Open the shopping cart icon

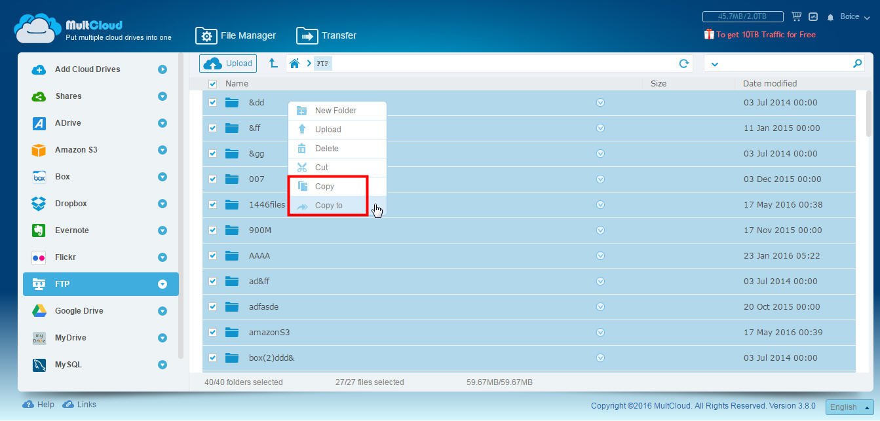(x=796, y=16)
